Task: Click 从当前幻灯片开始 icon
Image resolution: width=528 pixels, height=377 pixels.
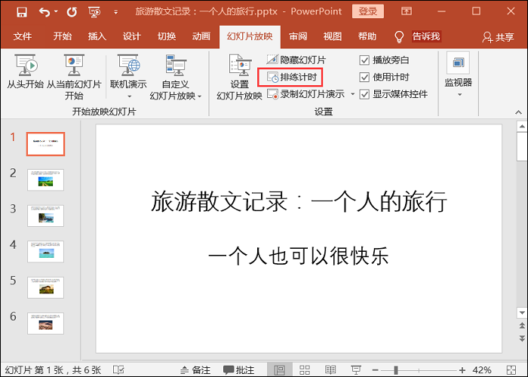Action: point(74,66)
